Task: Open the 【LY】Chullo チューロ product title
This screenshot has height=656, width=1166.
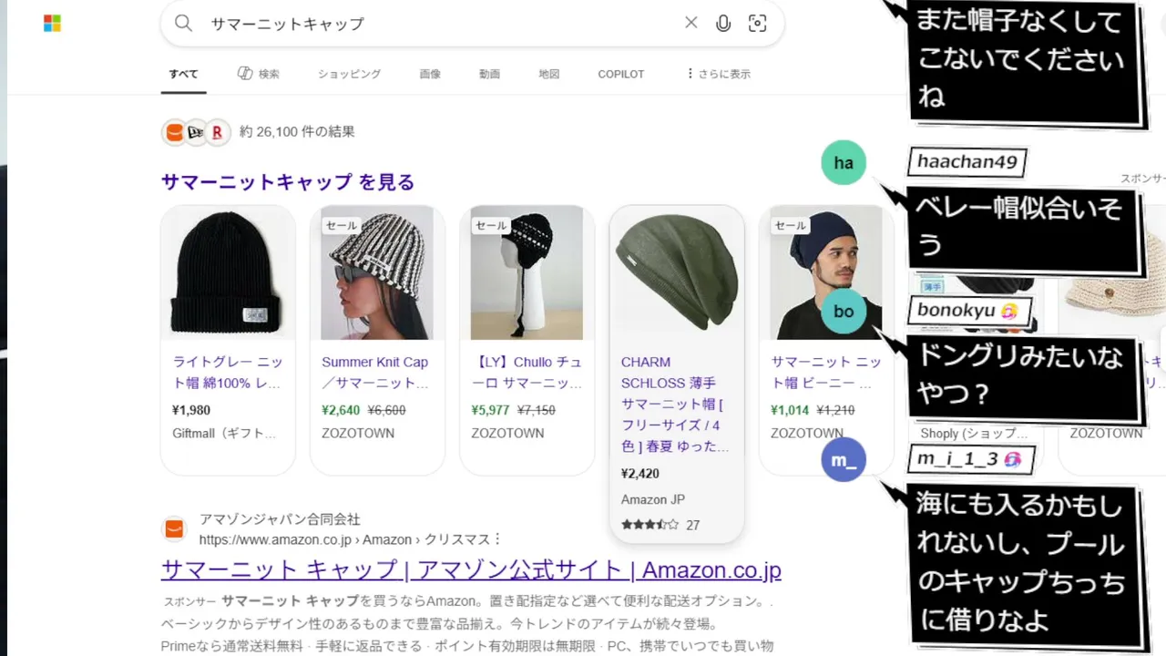Action: [527, 373]
